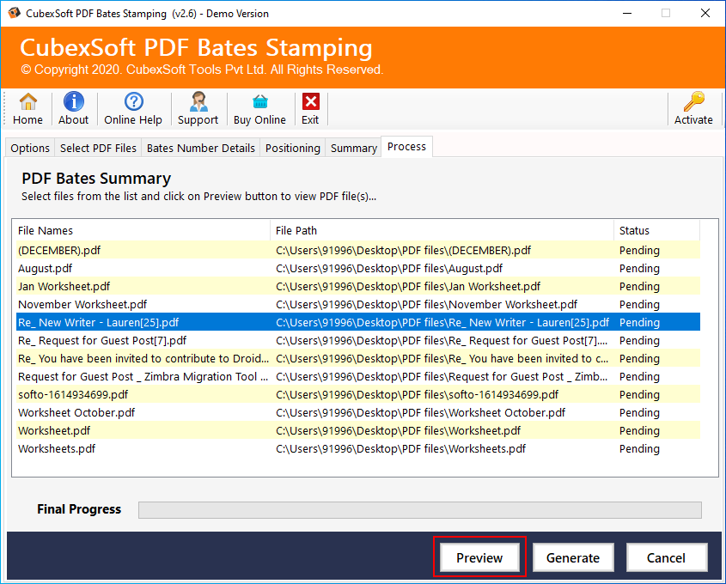
Task: Sort by File Names column header
Action: [x=141, y=230]
